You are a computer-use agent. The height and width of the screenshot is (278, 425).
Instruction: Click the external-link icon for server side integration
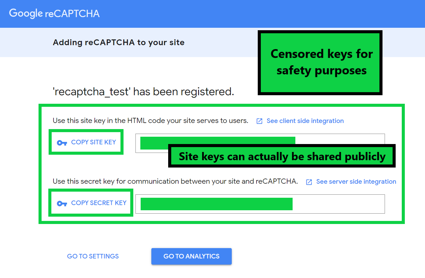309,182
